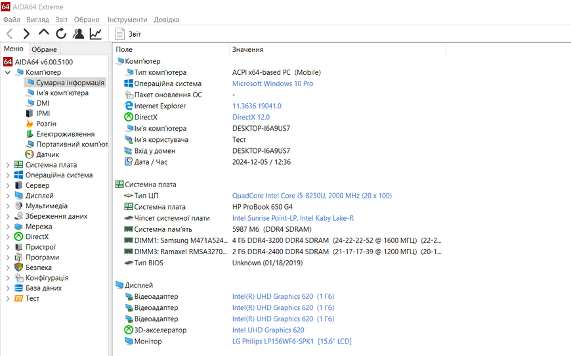Click the Системна плата motherboard icon in tree

coord(18,165)
